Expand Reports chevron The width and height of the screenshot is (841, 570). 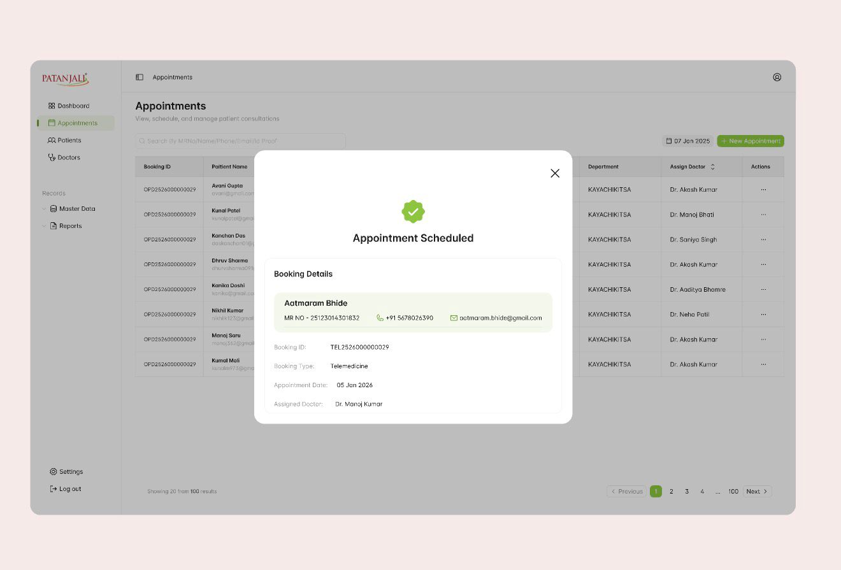[44, 226]
